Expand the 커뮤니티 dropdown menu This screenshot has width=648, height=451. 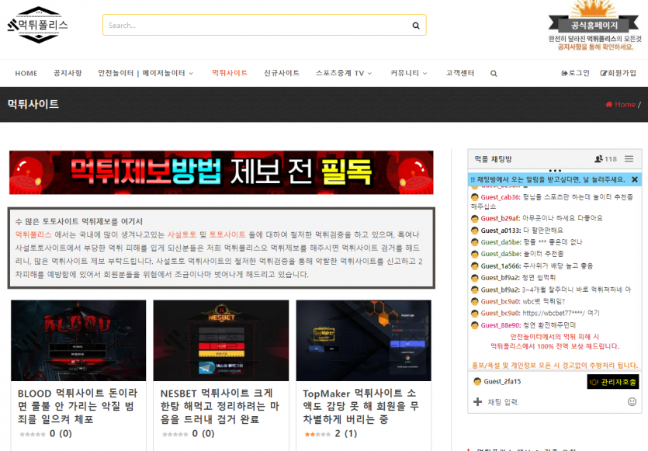pos(409,73)
